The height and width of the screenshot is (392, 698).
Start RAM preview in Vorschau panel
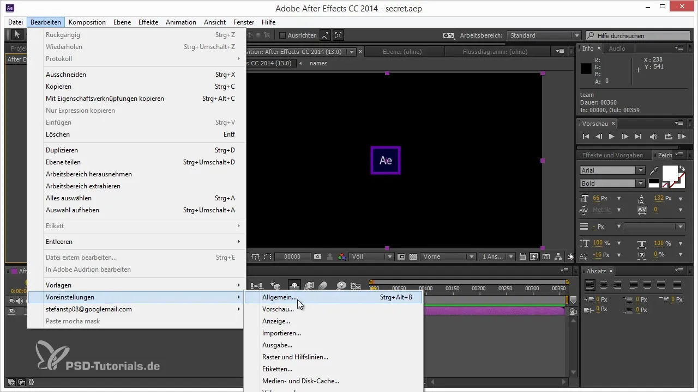click(682, 136)
